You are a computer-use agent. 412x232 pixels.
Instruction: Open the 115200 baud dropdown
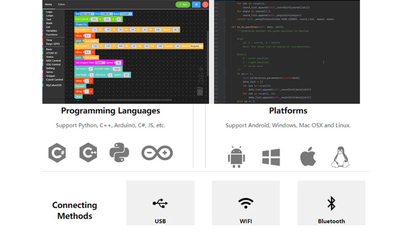pyautogui.click(x=126, y=14)
